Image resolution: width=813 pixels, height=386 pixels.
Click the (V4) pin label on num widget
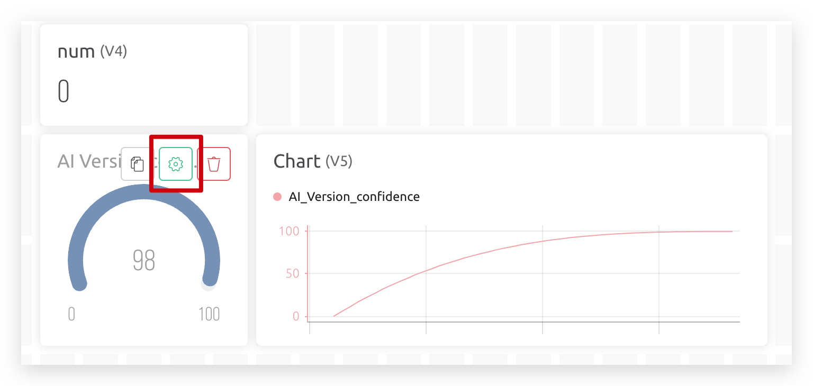click(x=114, y=52)
